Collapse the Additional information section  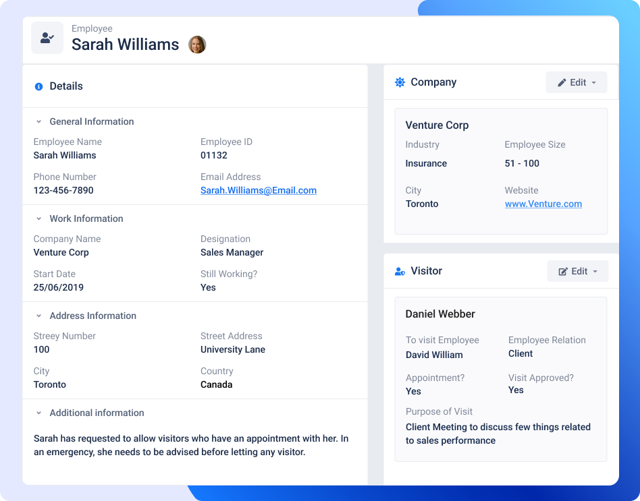click(x=38, y=413)
